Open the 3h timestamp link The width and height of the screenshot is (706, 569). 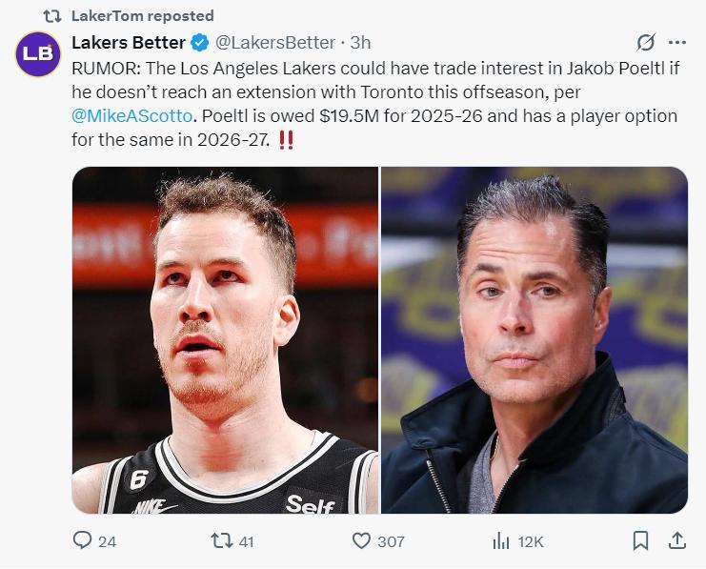(x=361, y=43)
